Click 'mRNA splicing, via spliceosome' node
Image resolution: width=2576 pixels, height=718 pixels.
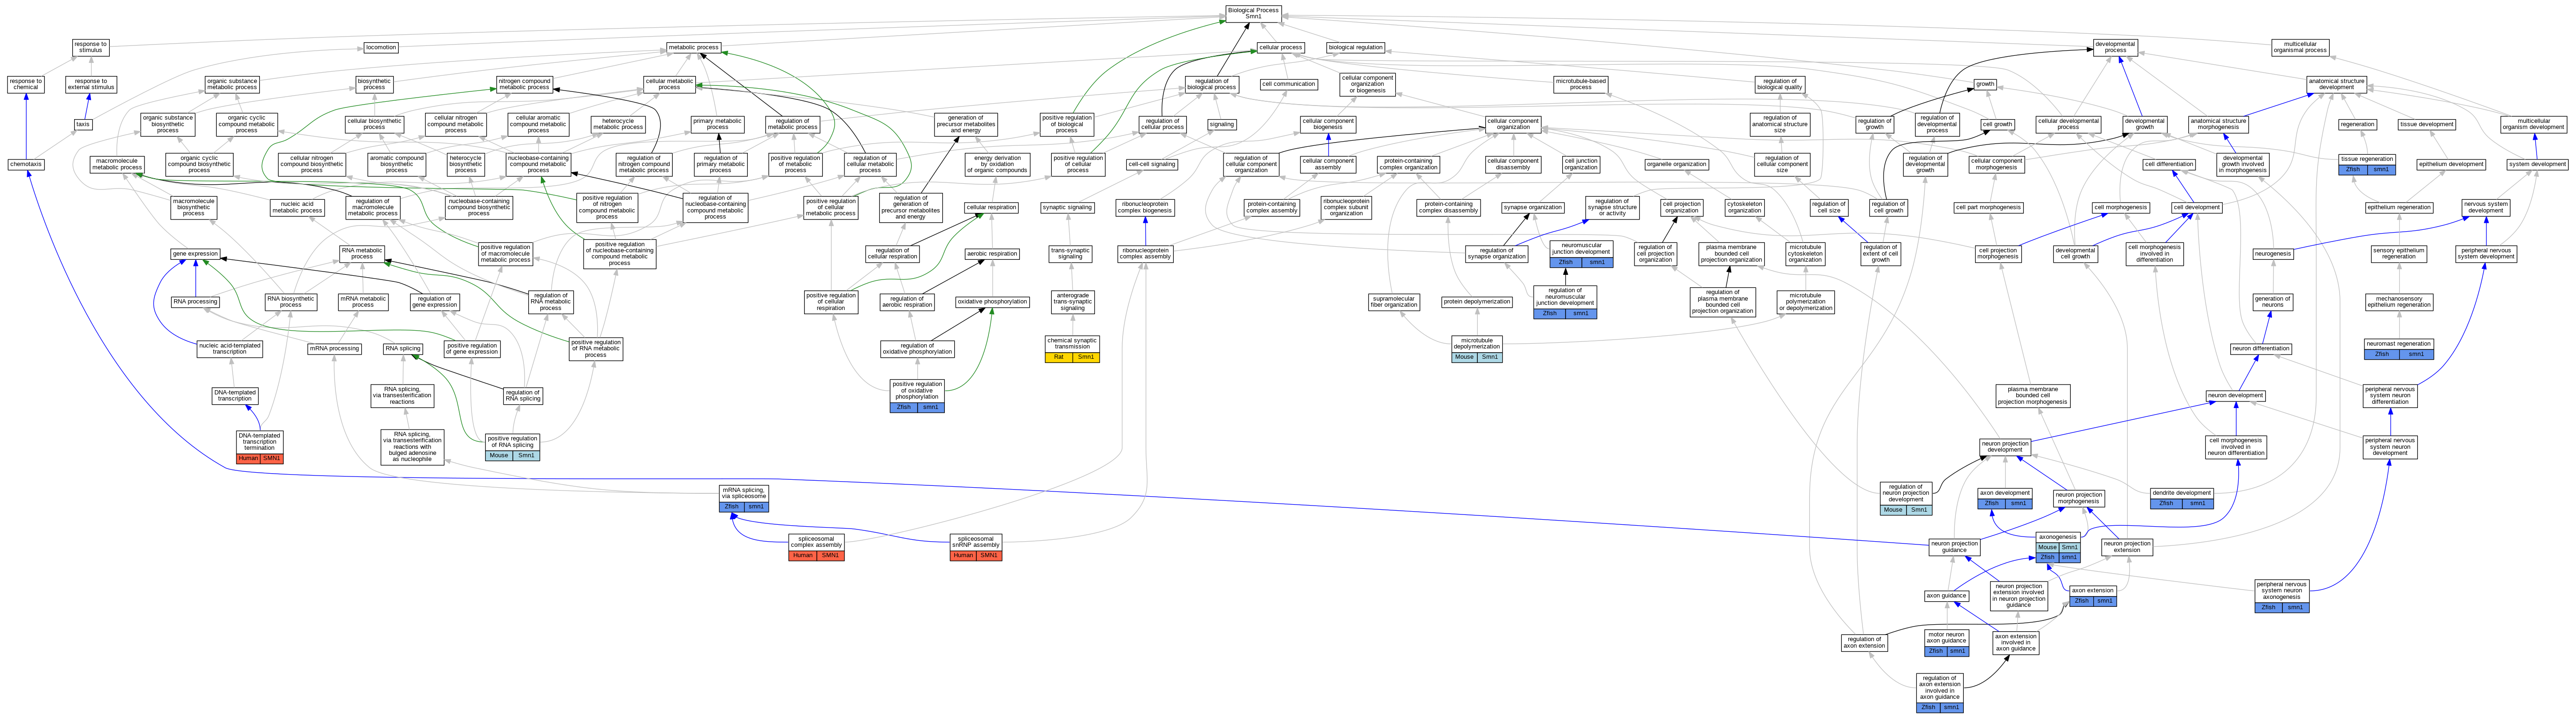pos(744,498)
